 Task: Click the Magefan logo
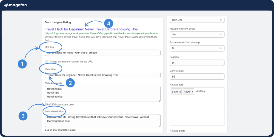pos(15,5)
